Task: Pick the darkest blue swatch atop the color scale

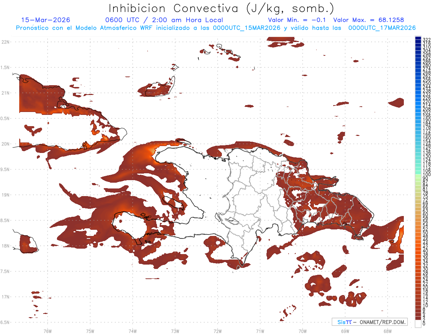Action: click(x=418, y=38)
